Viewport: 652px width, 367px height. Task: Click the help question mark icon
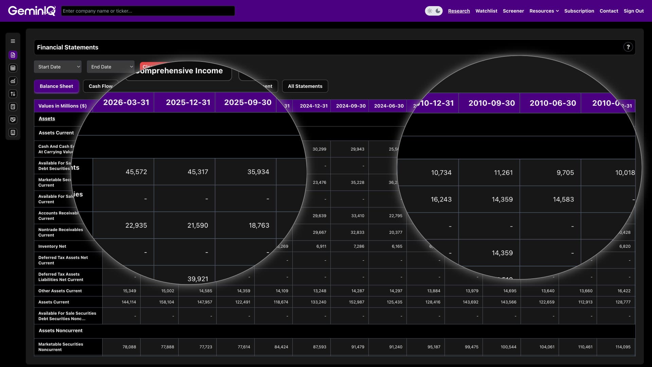pos(628,47)
